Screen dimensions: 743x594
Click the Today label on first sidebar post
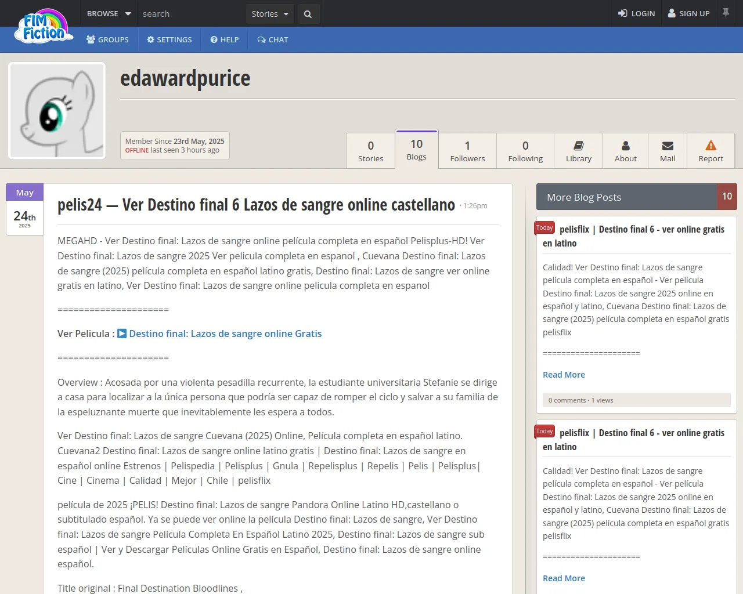click(544, 228)
